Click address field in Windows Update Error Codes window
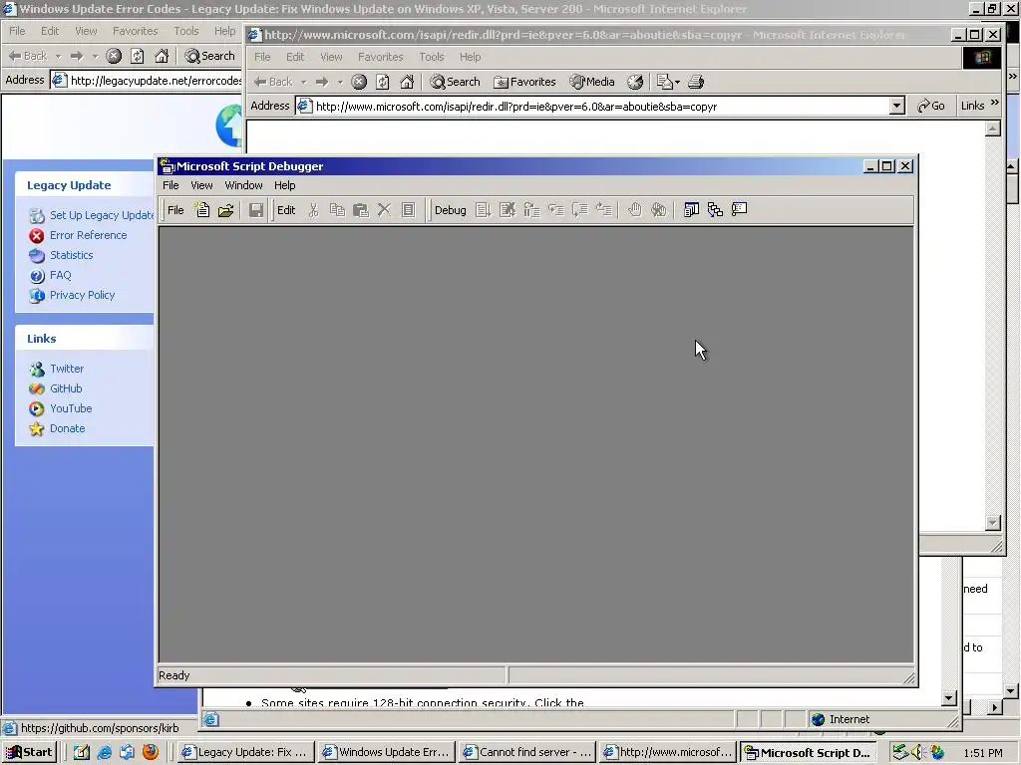 point(147,80)
